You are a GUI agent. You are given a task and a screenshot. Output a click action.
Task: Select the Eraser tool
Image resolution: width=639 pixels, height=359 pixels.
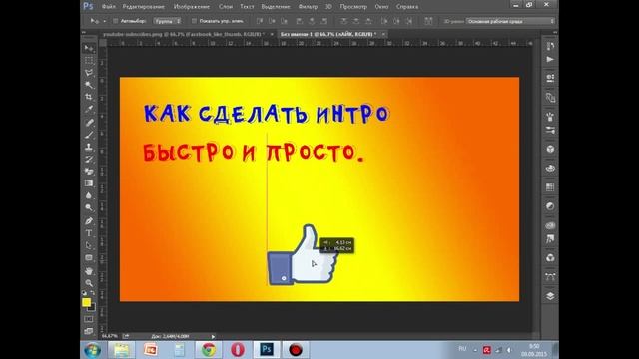(89, 171)
